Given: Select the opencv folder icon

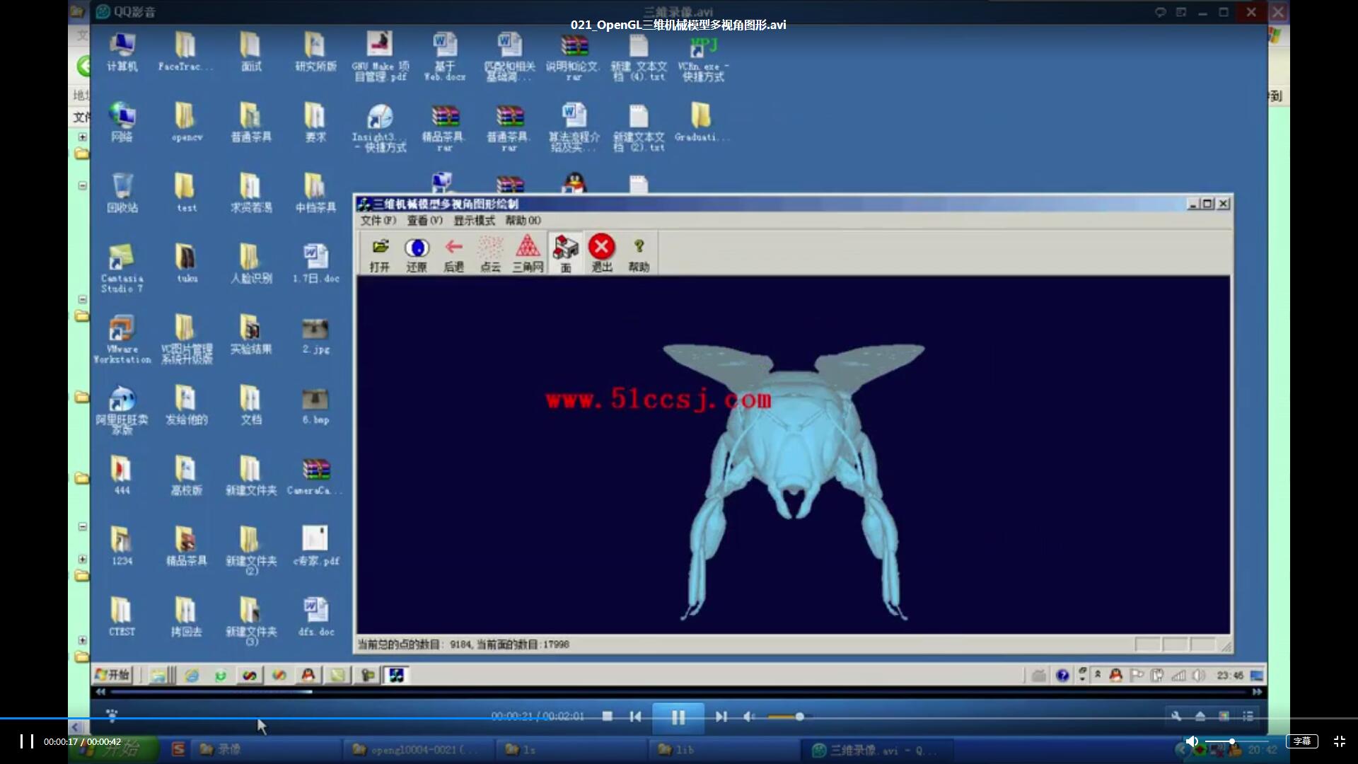Looking at the screenshot, I should point(186,122).
